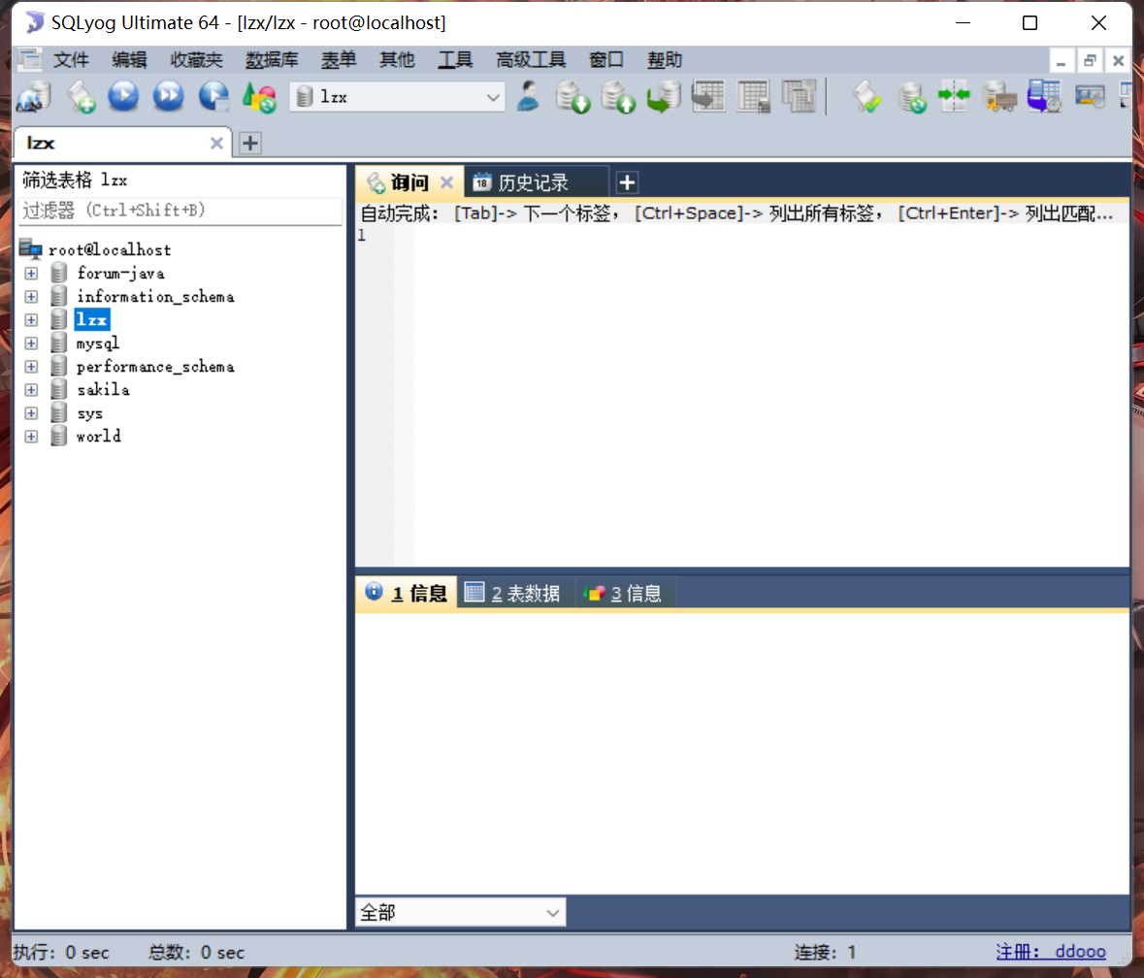Open the 帮助 menu
Image resolution: width=1144 pixels, height=978 pixels.
click(665, 60)
